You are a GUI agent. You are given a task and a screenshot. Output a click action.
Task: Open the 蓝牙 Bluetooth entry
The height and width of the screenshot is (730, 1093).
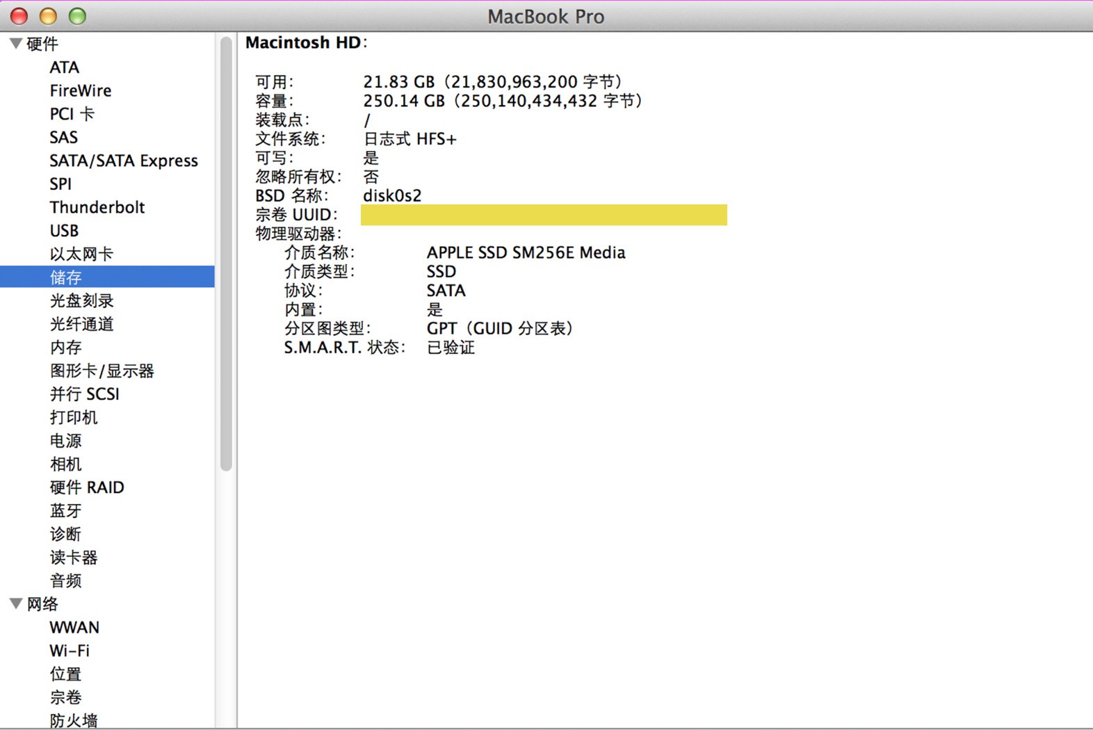65,510
